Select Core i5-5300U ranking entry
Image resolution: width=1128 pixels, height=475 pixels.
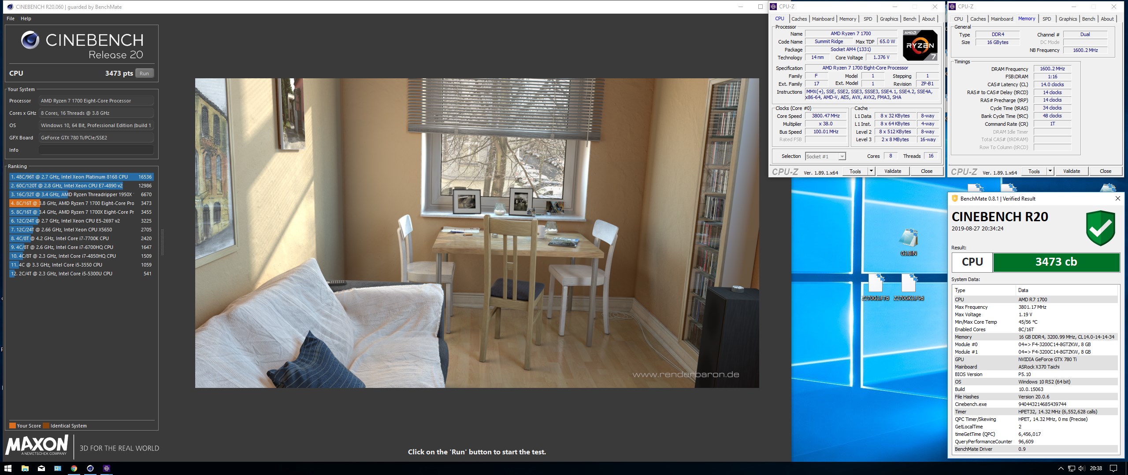point(82,274)
